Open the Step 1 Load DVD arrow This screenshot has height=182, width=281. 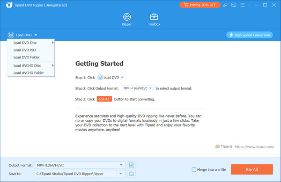(x=122, y=78)
